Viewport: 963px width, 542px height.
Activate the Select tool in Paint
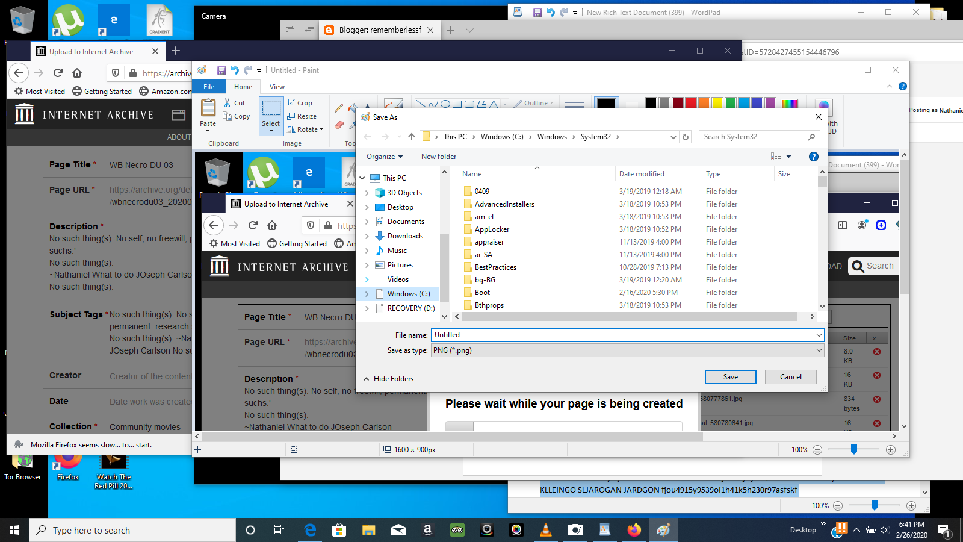(x=271, y=108)
